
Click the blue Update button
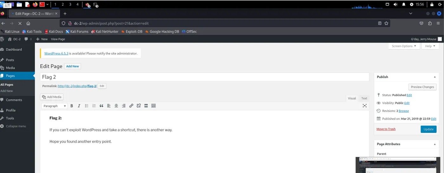point(428,129)
